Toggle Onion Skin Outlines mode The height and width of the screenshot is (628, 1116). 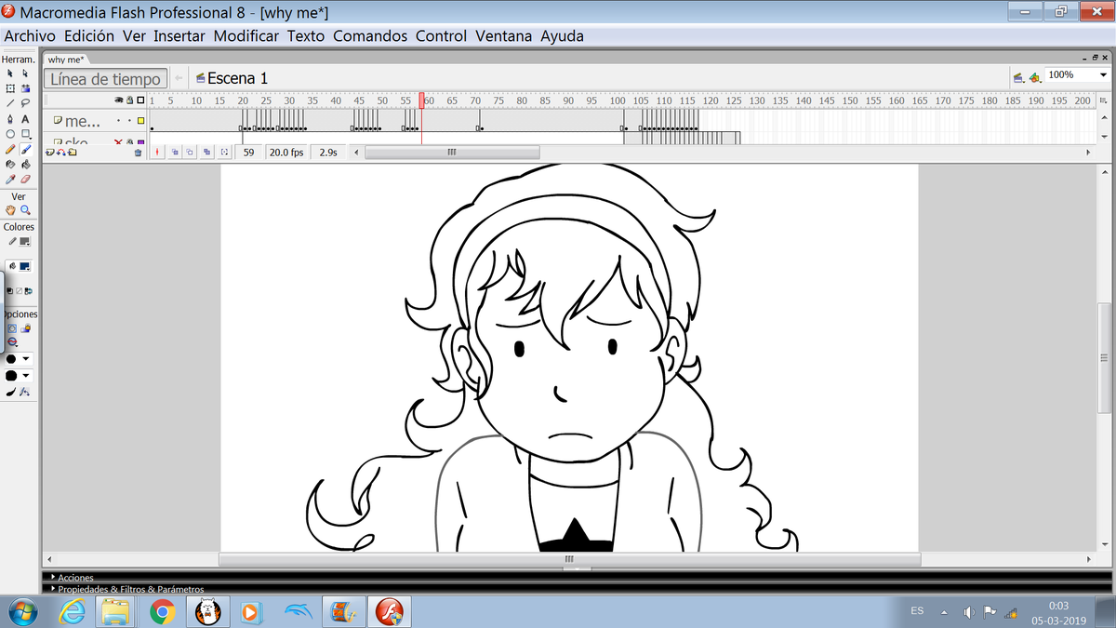[191, 152]
